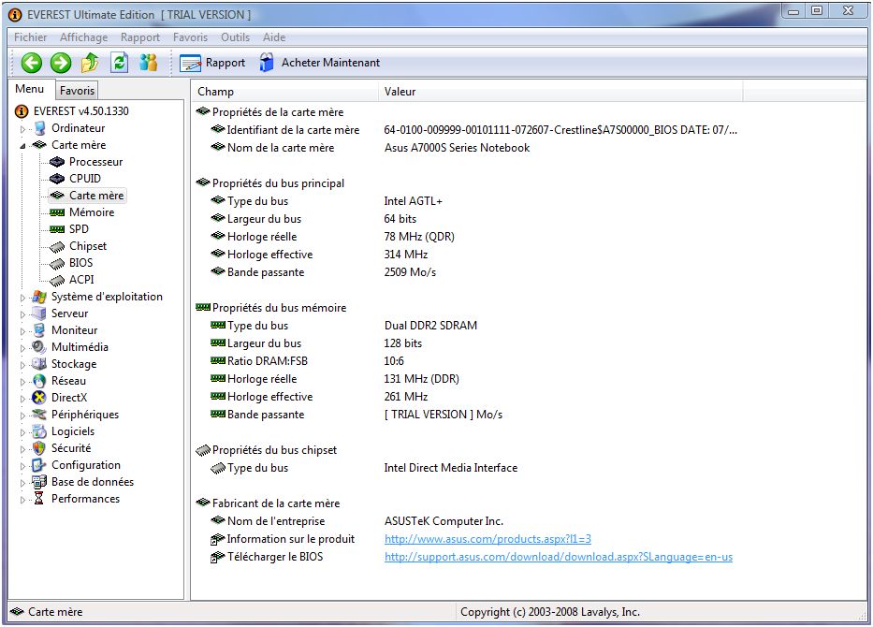Click the Sécurité shield icon
Image resolution: width=873 pixels, height=627 pixels.
pyautogui.click(x=39, y=448)
